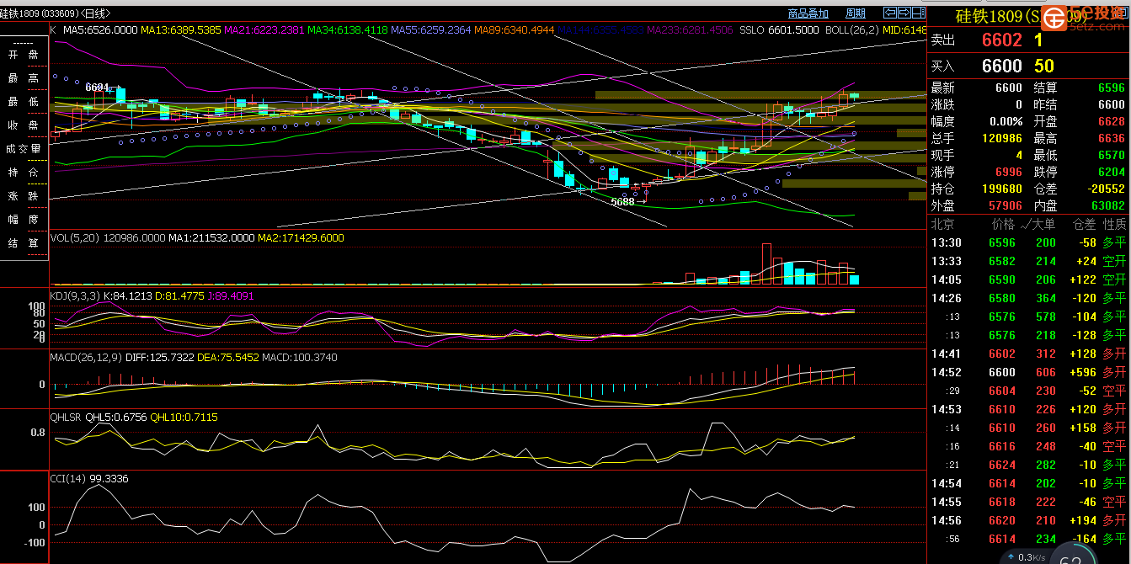Click the 开盘 open value 6628
Screen dimensions: 1131x564
tap(1111, 122)
